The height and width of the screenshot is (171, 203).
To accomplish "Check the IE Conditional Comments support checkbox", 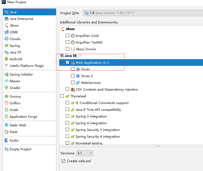I will coord(68,103).
